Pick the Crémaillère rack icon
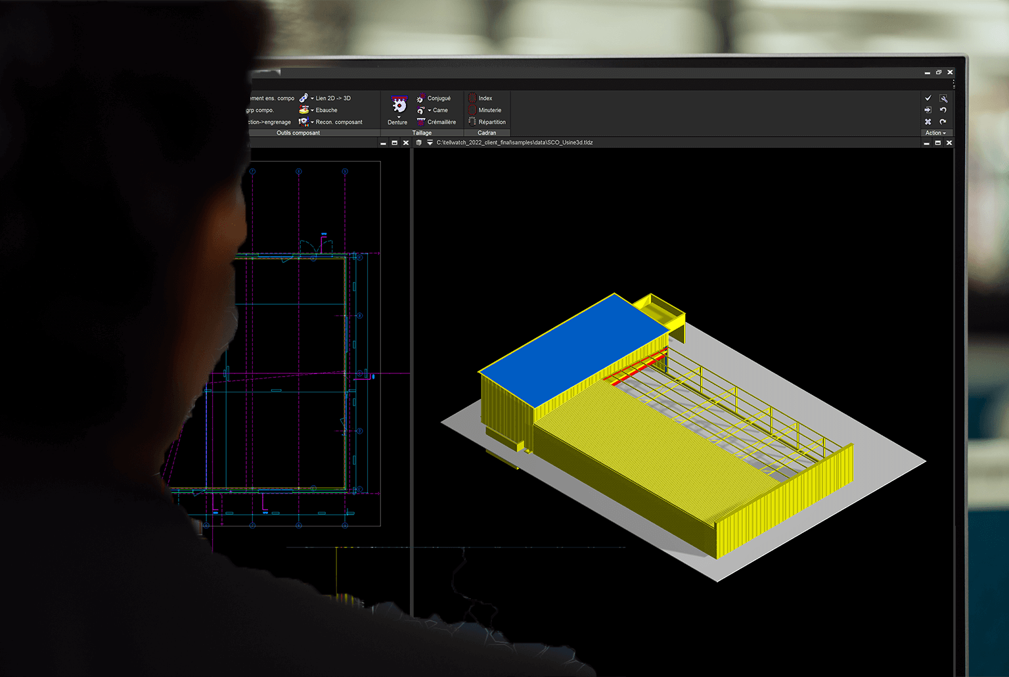 tap(420, 122)
